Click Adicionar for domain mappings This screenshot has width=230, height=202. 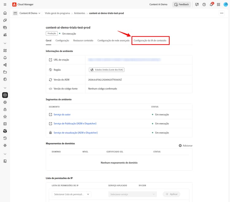point(186,146)
